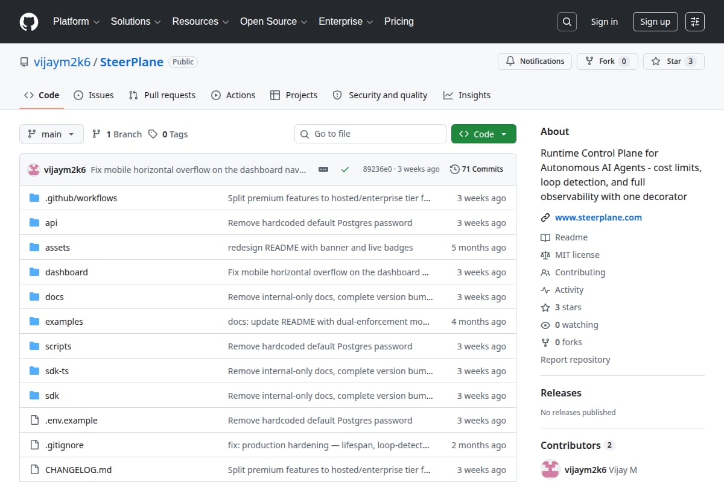Switch to the Security and quality tab
This screenshot has height=482, width=724.
(x=380, y=95)
